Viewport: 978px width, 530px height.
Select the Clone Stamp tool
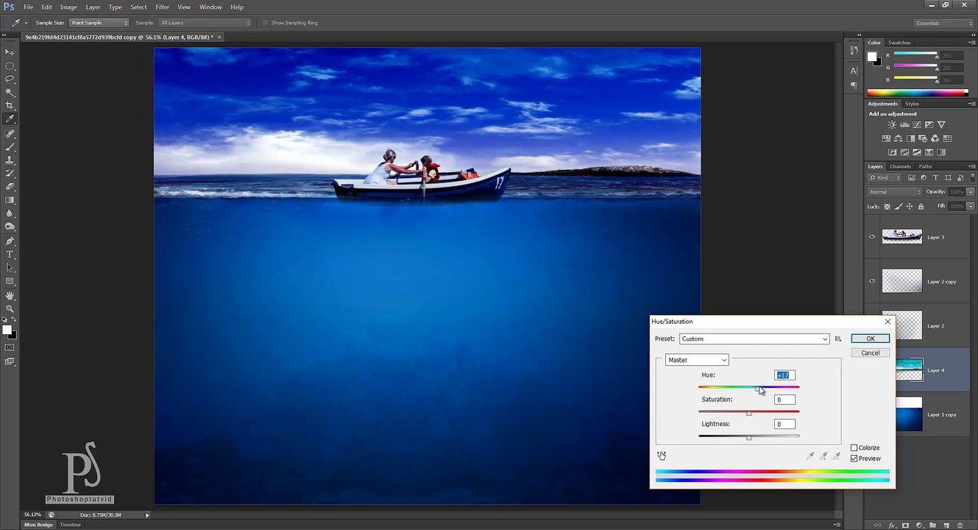coord(10,160)
